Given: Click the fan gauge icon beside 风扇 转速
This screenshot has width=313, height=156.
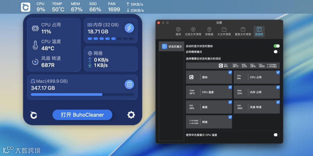Looking at the screenshot, I should (x=35, y=62).
